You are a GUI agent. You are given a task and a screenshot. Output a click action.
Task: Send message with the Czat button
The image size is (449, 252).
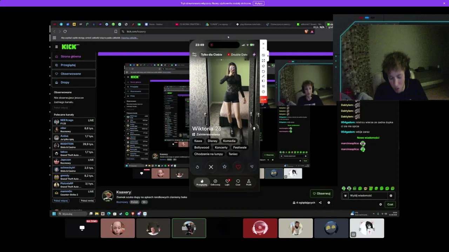390,204
